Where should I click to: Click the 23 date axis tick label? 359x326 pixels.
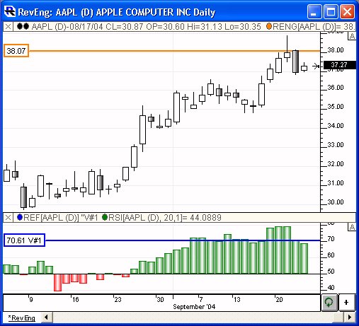coord(118,300)
